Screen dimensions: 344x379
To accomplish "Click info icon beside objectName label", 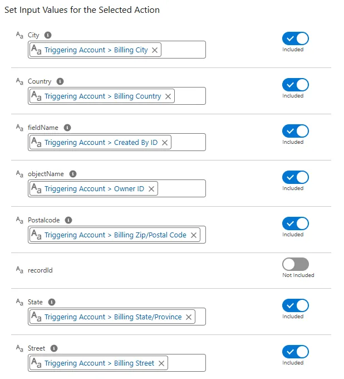I will tap(73, 174).
